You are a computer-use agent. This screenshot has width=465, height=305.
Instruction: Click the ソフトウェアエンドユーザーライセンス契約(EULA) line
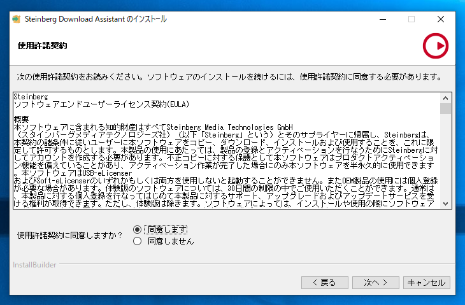101,104
